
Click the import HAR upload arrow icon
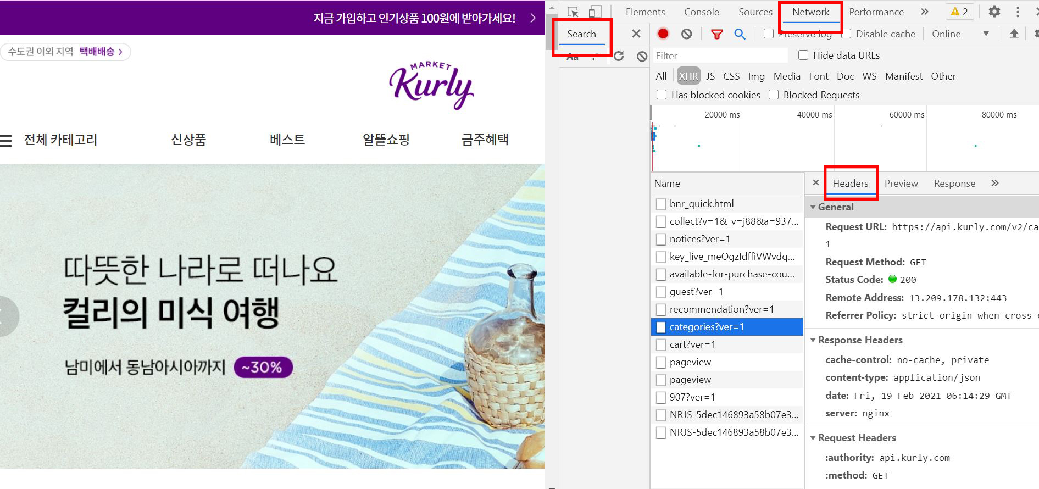click(1014, 34)
